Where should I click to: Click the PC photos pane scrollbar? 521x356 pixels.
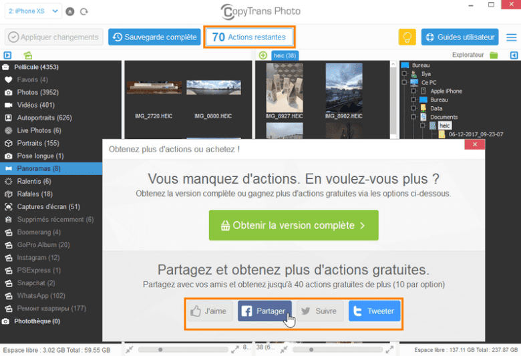(x=393, y=100)
